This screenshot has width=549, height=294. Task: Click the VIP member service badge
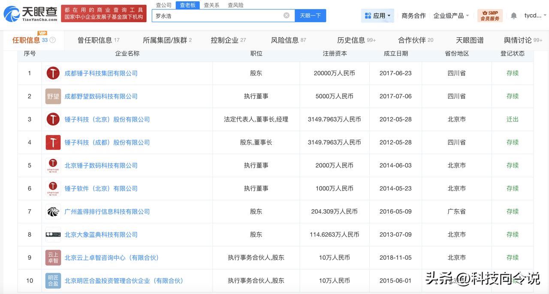click(x=490, y=16)
